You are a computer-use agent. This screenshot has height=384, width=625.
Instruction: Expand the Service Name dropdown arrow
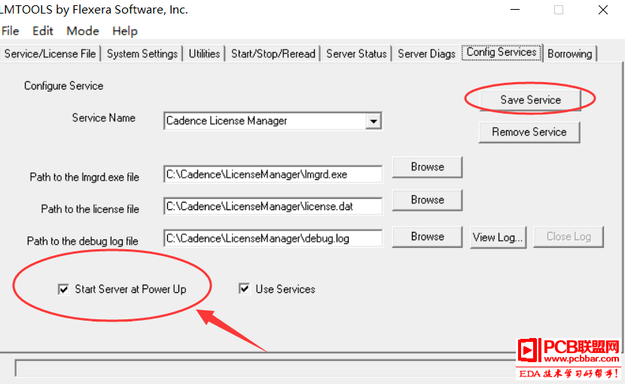(373, 120)
